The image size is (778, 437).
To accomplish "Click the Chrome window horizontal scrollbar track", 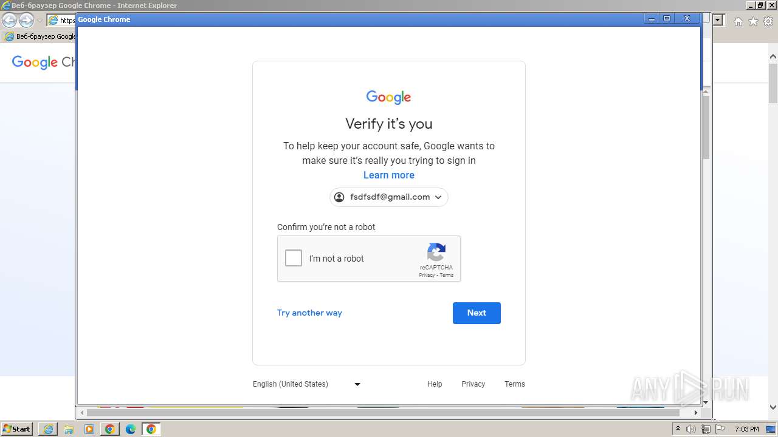I will tap(389, 413).
